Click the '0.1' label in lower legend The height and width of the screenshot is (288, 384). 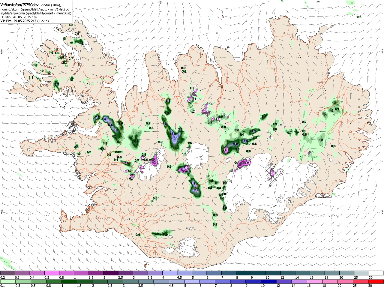tap(2, 286)
